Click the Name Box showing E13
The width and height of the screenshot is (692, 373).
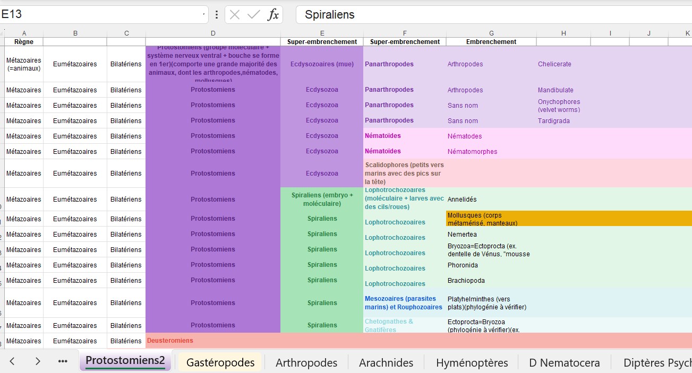[x=100, y=15]
